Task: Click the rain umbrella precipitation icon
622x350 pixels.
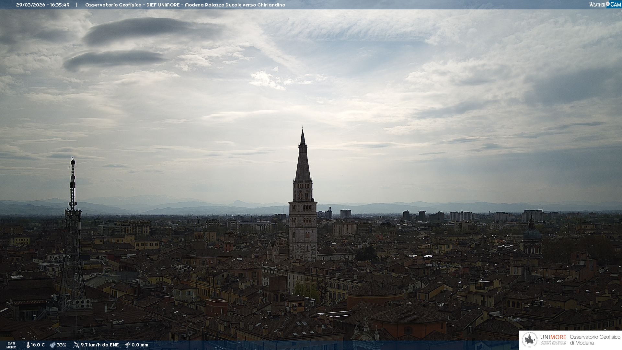Action: [x=128, y=345]
